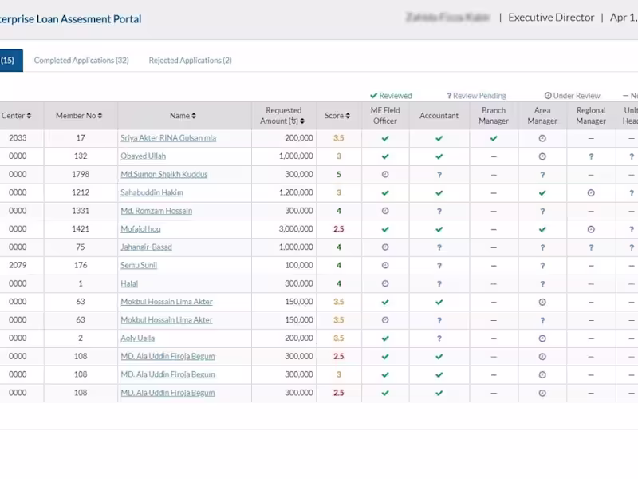Image resolution: width=638 pixels, height=479 pixels.
Task: Click Semu Sunil's Accountant pending question mark
Action: (439, 266)
